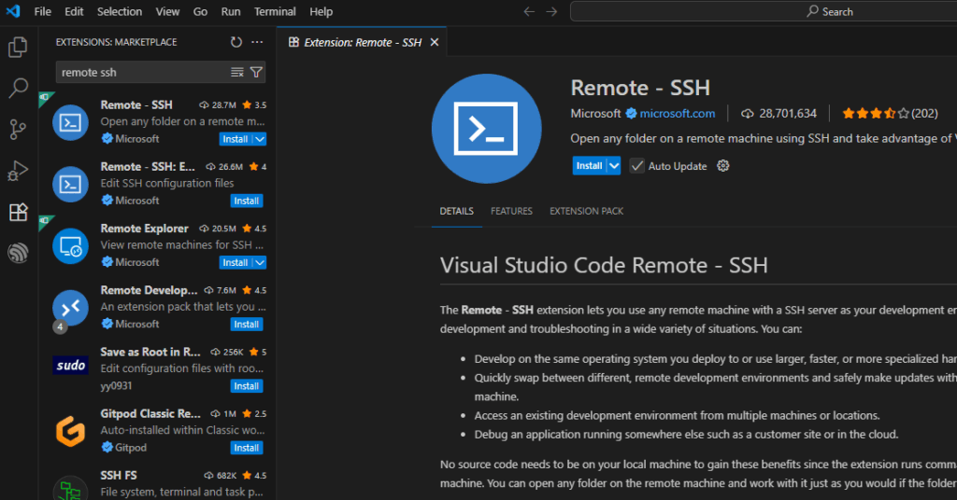Open the microsoft.com publisher link
The image size is (957, 500).
click(x=678, y=113)
